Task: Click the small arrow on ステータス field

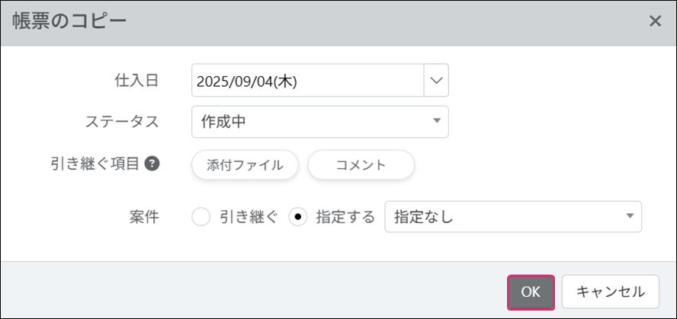Action: click(437, 121)
